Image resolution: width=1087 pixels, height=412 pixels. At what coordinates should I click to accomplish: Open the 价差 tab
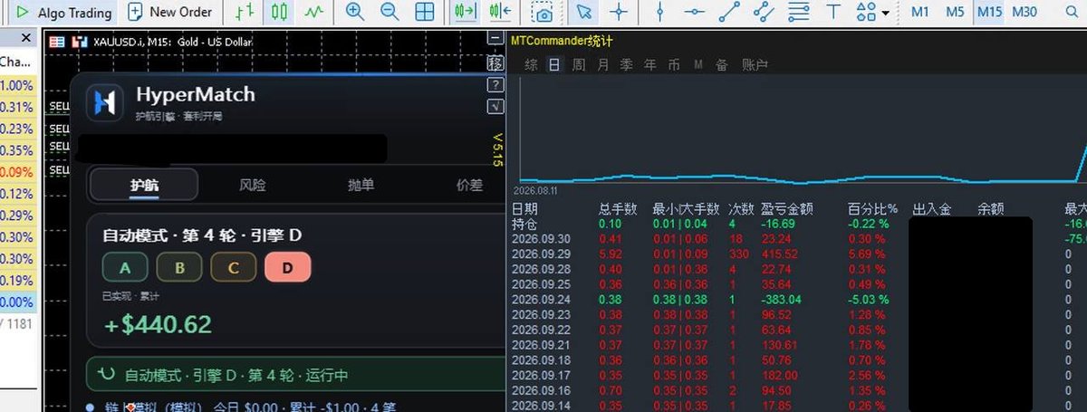469,185
